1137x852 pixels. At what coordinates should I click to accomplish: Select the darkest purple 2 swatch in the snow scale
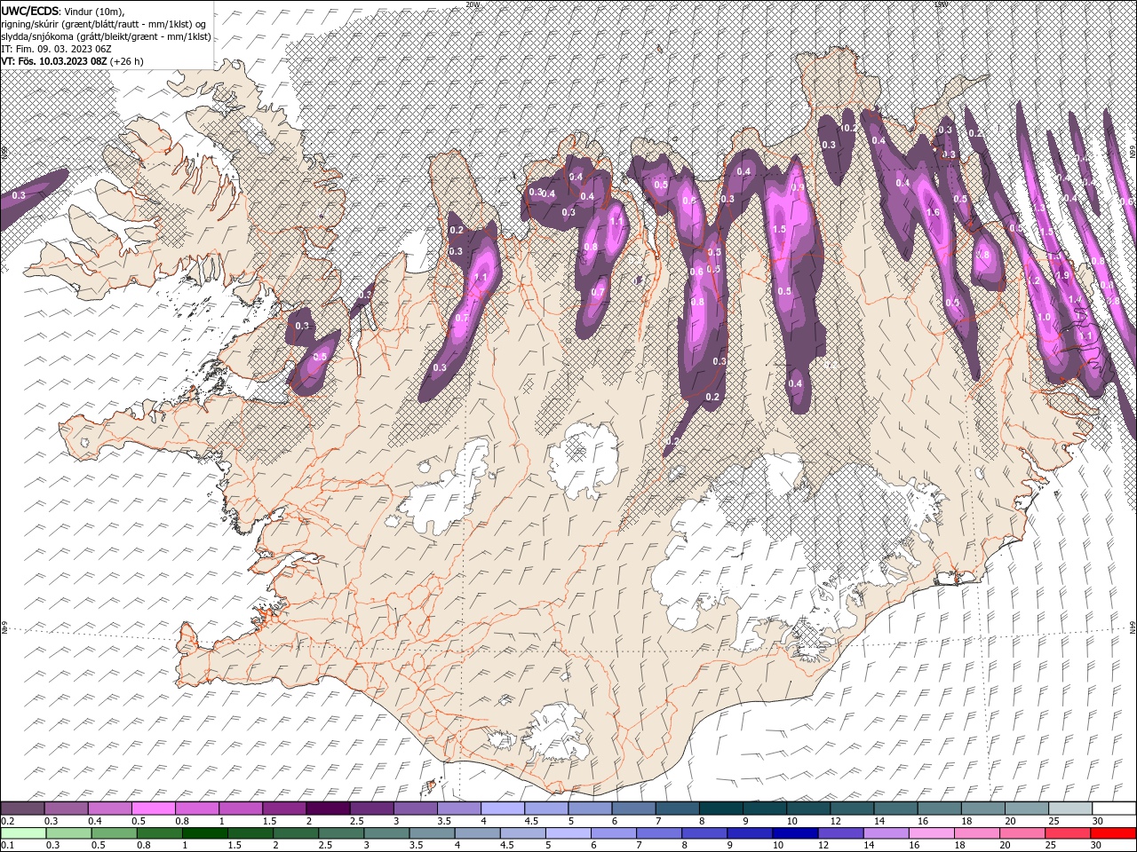(328, 809)
